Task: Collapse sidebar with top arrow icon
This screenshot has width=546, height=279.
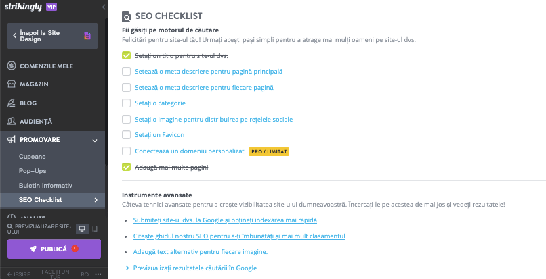Action: 104,7
